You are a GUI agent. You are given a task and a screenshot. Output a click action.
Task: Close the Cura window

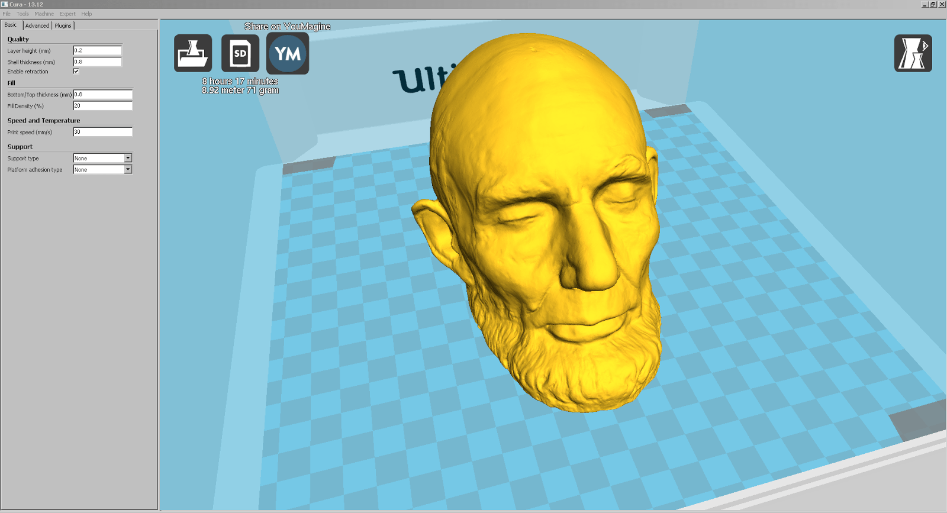click(x=942, y=4)
